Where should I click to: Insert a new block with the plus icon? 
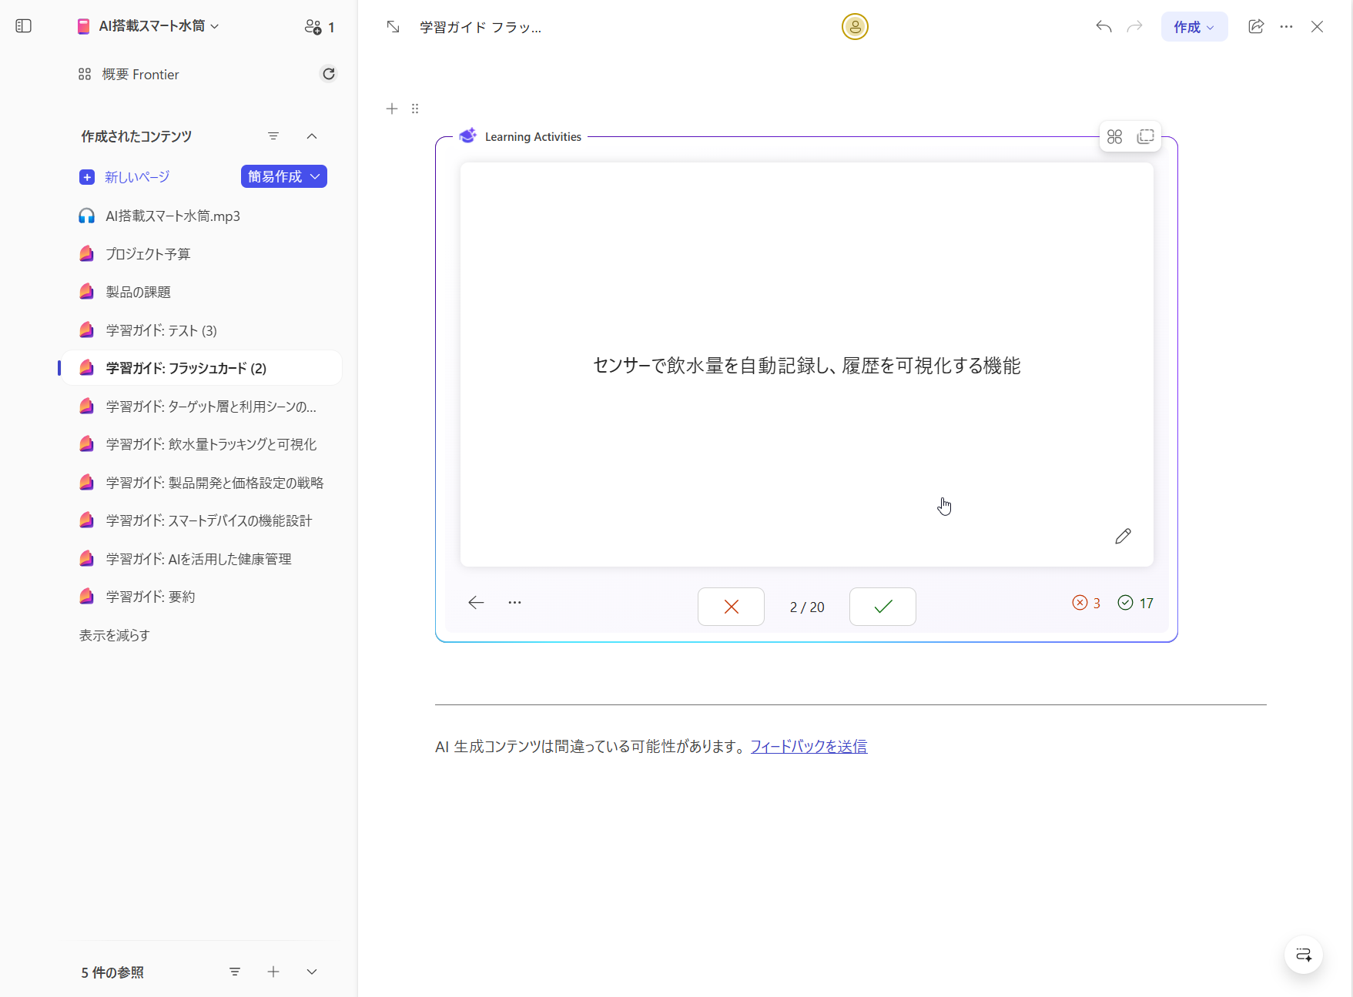391,109
